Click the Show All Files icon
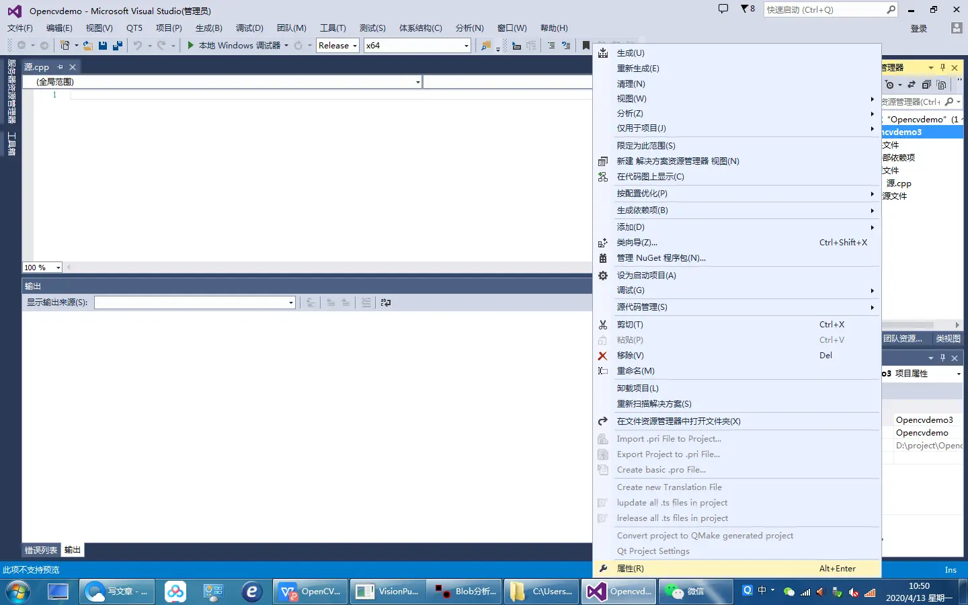Viewport: 968px width, 605px height. click(942, 85)
